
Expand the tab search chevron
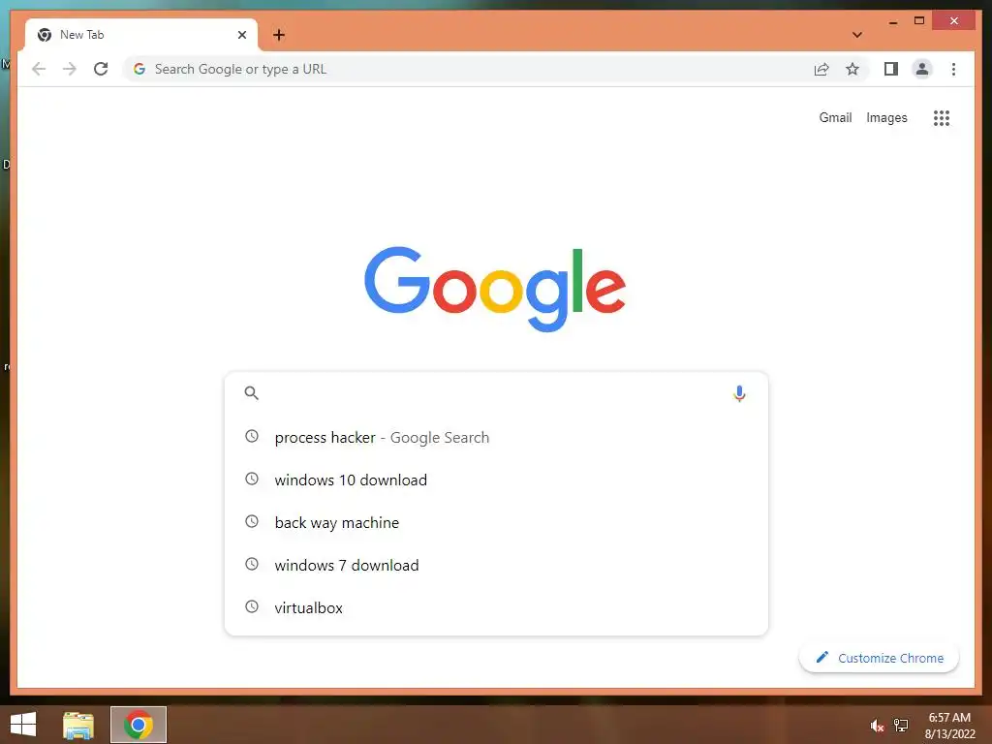[856, 35]
